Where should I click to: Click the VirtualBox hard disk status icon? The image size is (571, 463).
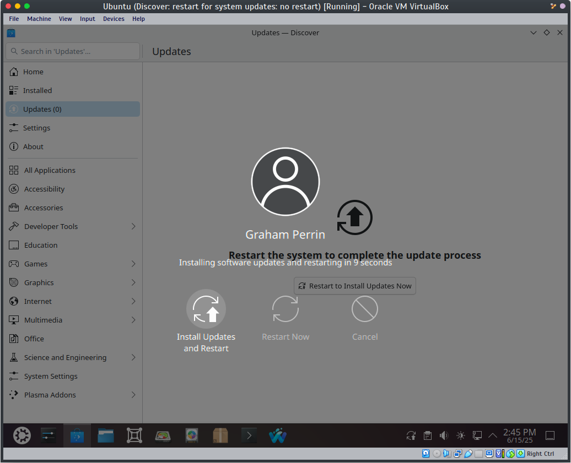pyautogui.click(x=425, y=454)
